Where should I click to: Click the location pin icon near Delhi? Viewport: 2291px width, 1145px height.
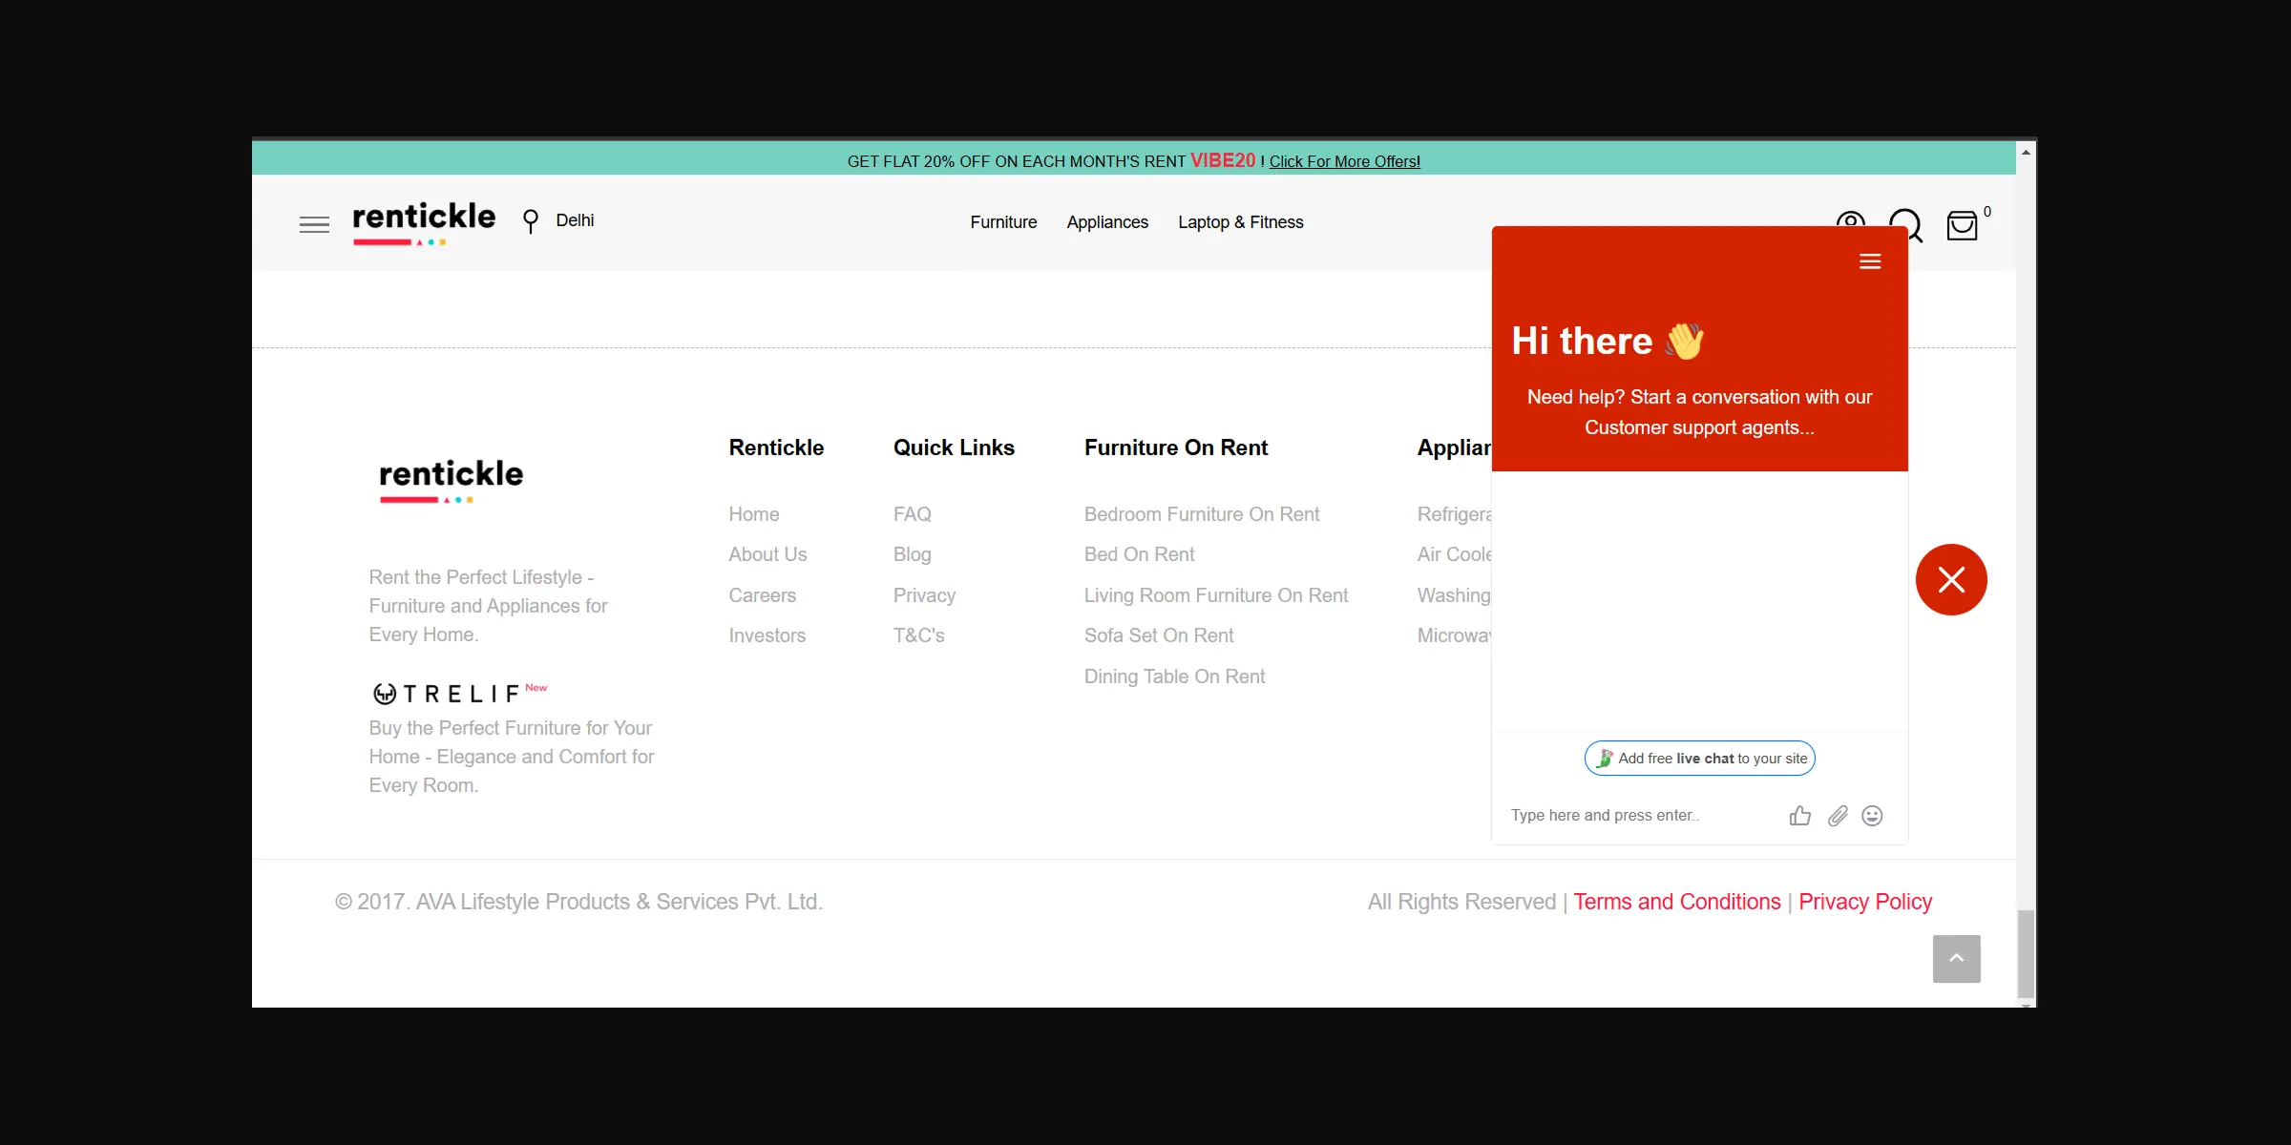click(x=531, y=221)
